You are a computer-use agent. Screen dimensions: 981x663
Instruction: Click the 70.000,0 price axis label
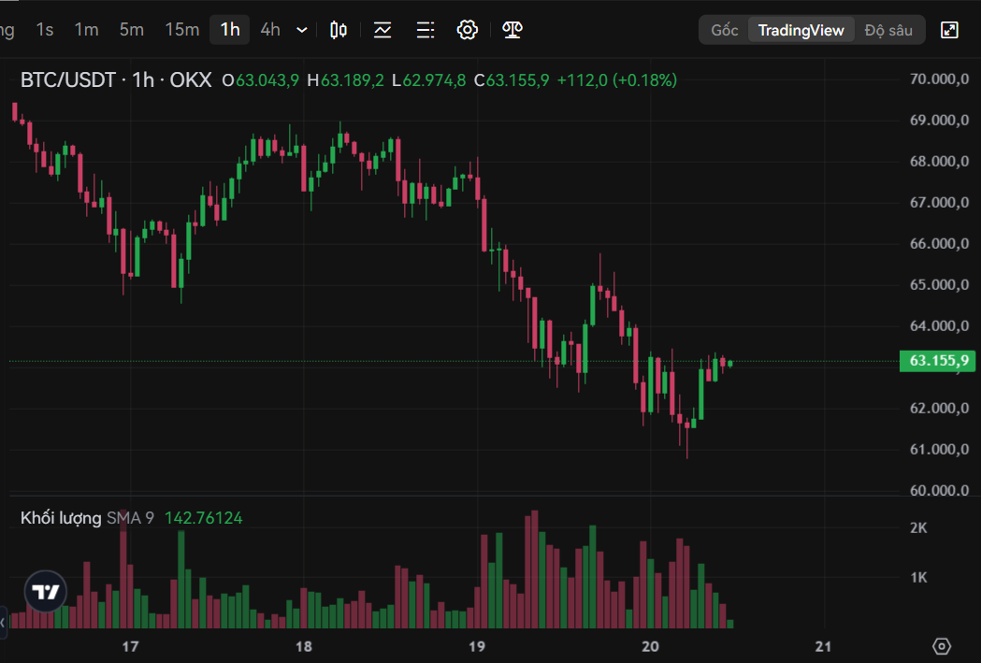point(939,79)
